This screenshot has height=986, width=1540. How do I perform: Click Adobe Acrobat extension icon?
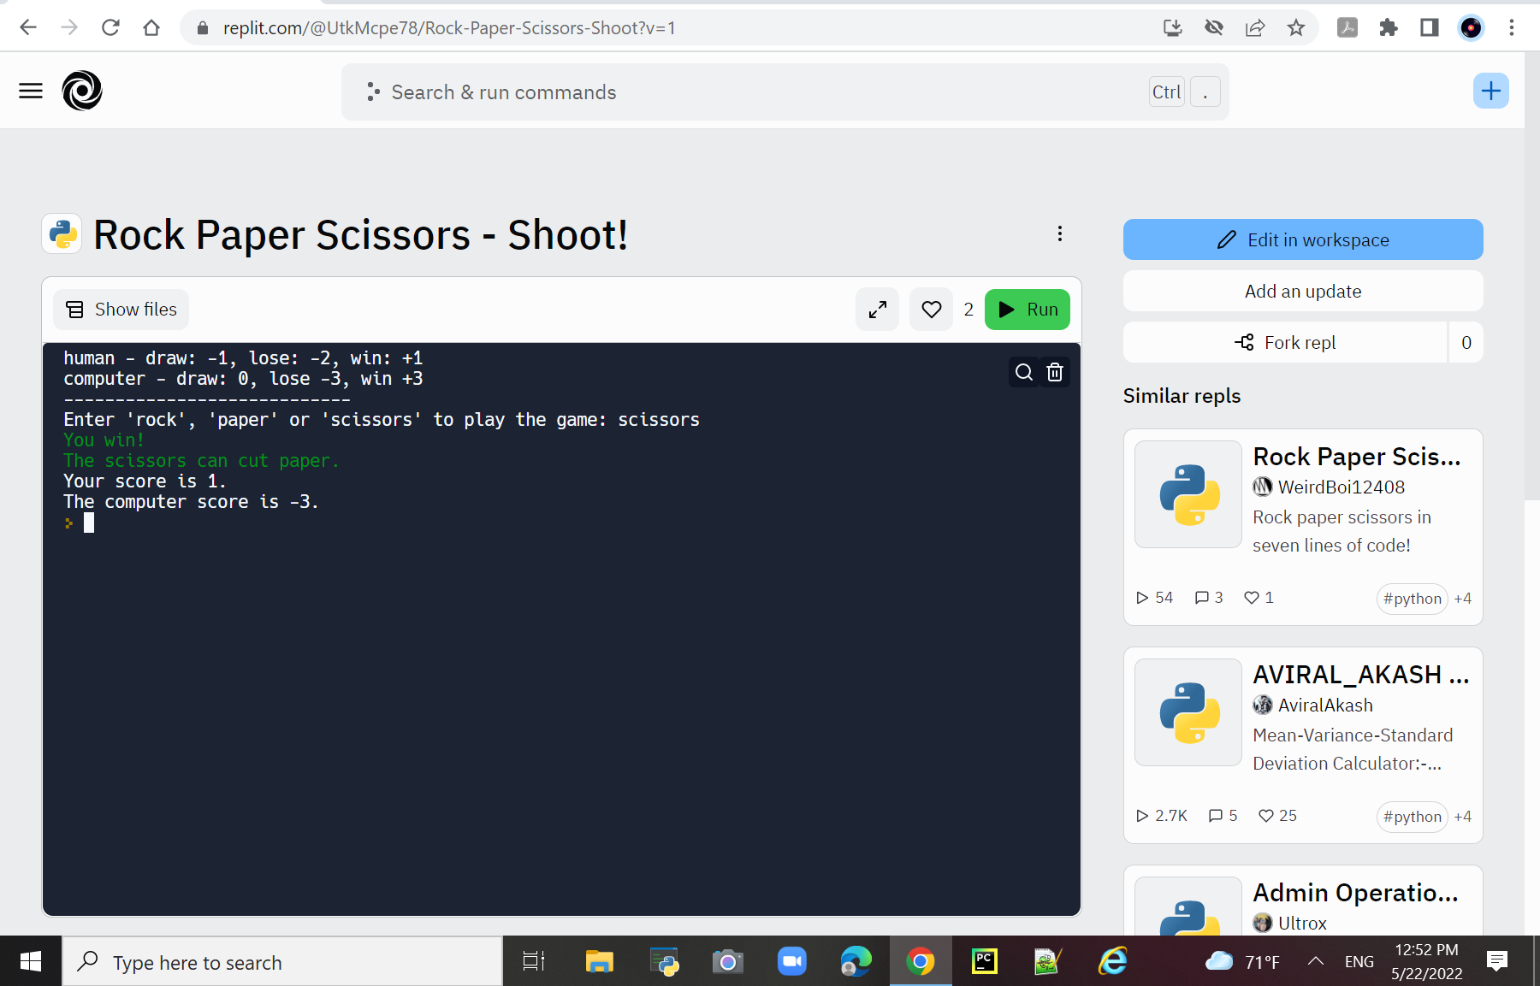1347,27
